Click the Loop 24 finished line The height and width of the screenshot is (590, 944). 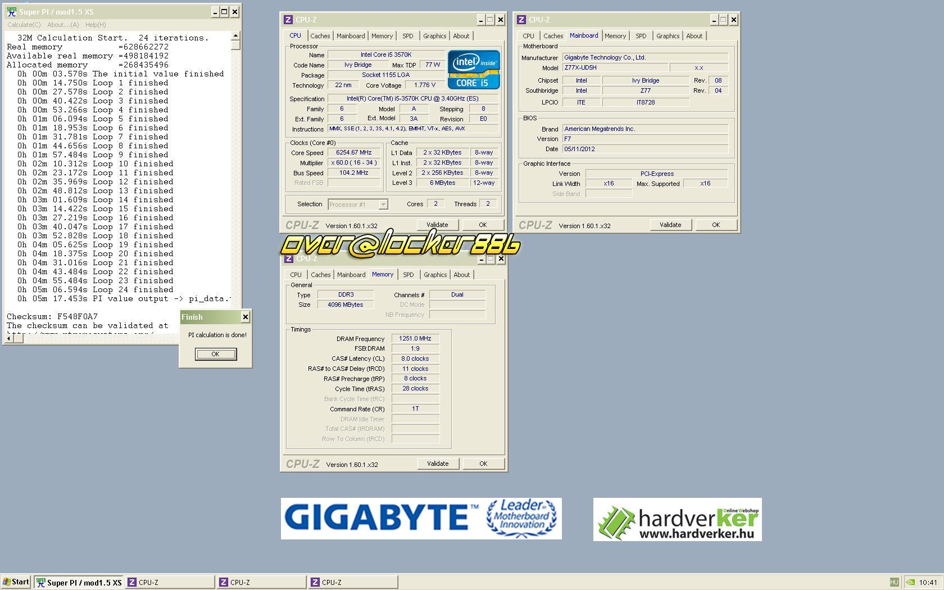[95, 289]
